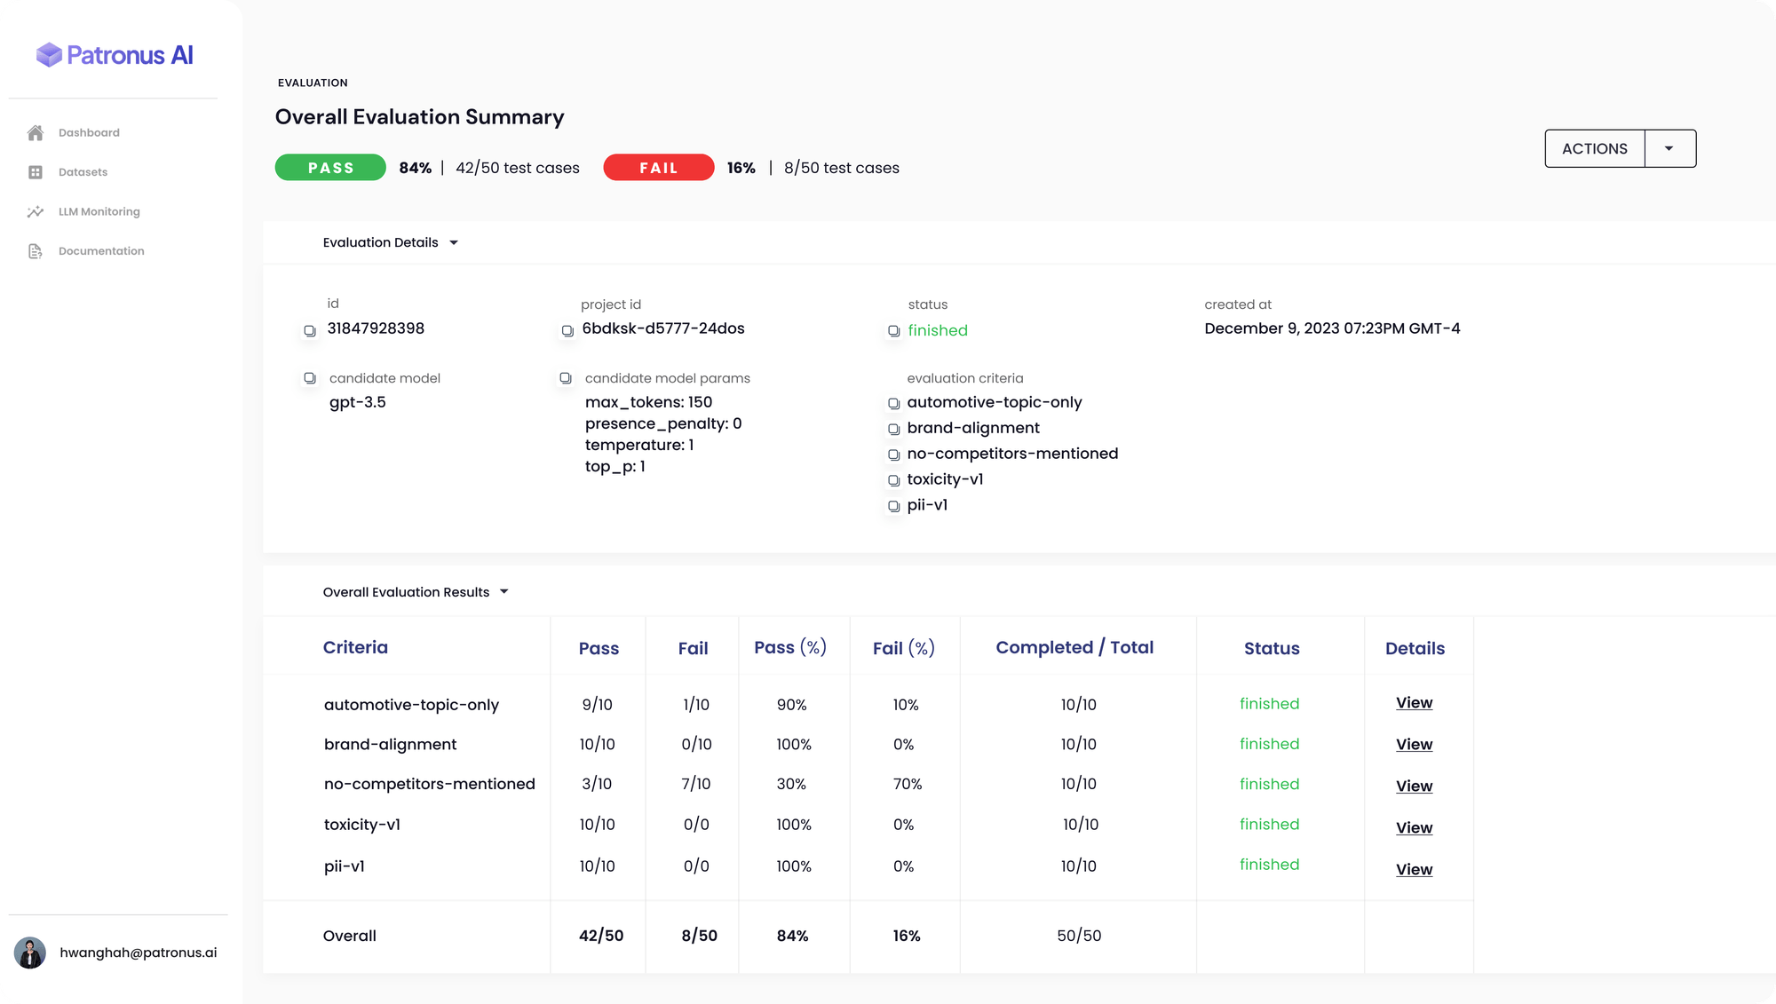This screenshot has width=1776, height=1004.
Task: Click the ACTIONS button
Action: 1594,148
